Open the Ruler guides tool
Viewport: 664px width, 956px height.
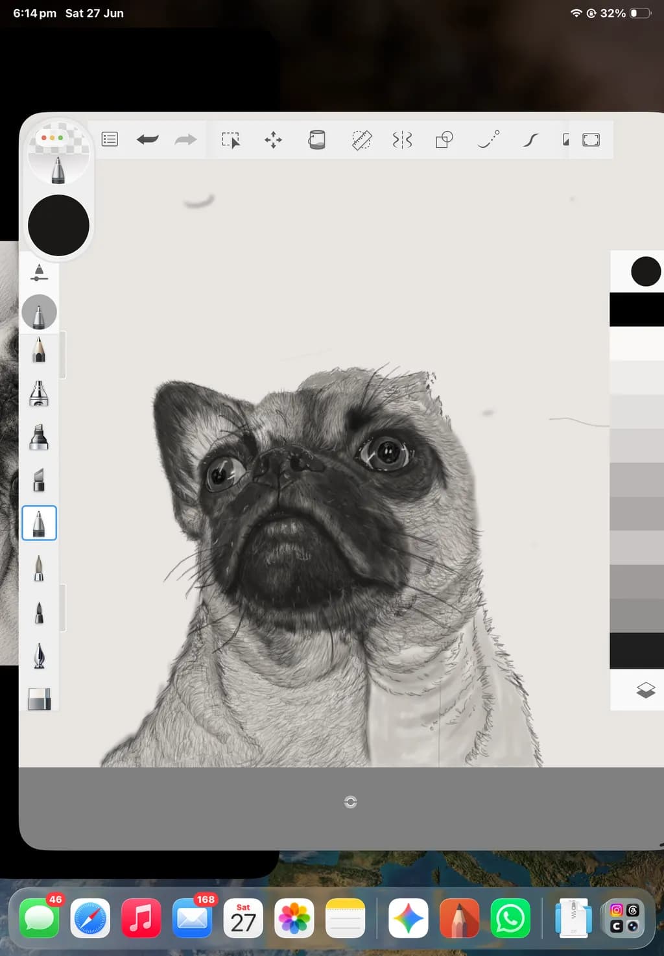[361, 139]
